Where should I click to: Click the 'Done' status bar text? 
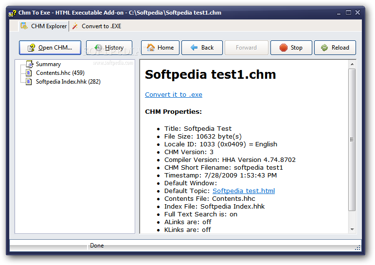coord(97,246)
